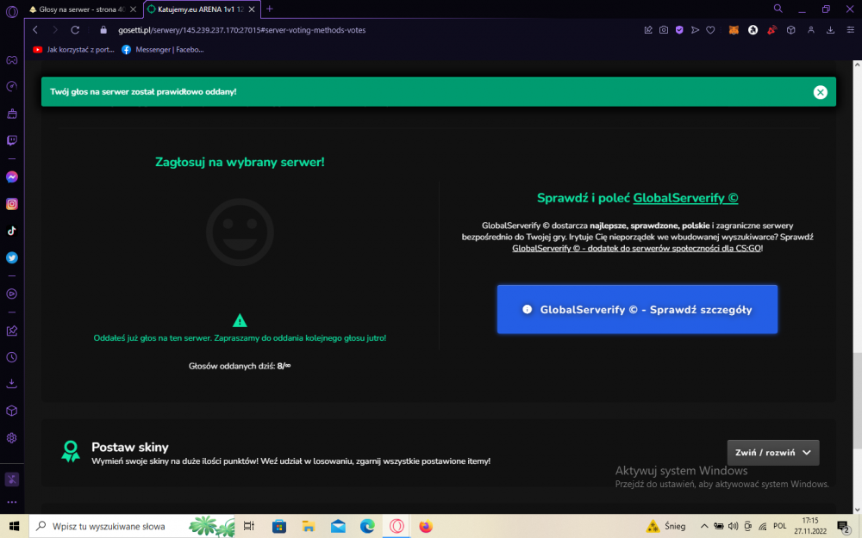Viewport: 862px width, 538px height.
Task: Open the MetaMask fox extension
Action: point(734,30)
